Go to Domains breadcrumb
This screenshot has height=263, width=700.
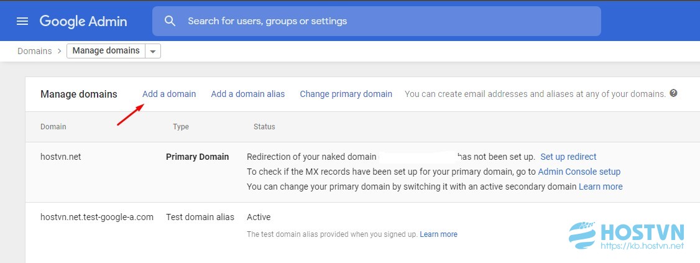click(x=34, y=51)
